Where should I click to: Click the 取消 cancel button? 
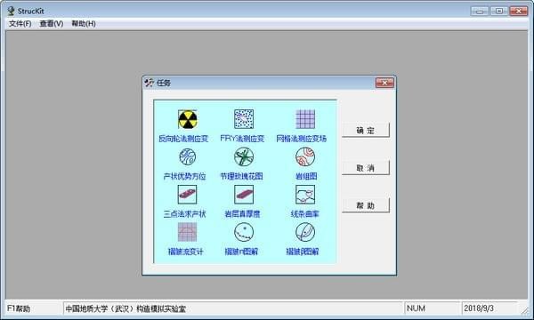[x=366, y=168]
